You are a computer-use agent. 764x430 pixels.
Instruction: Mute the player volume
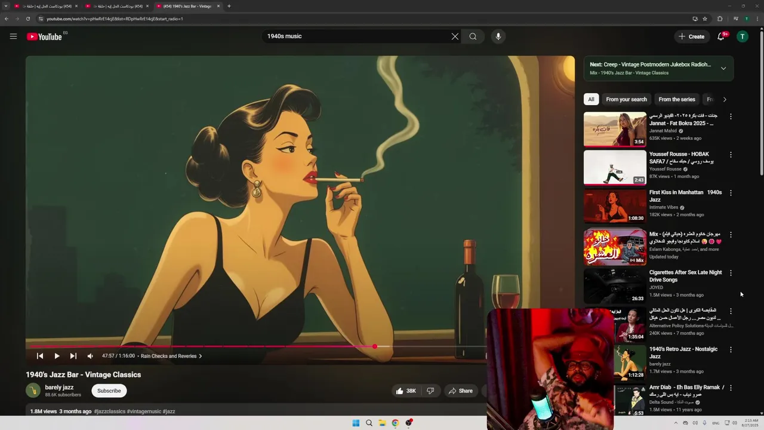tap(90, 356)
